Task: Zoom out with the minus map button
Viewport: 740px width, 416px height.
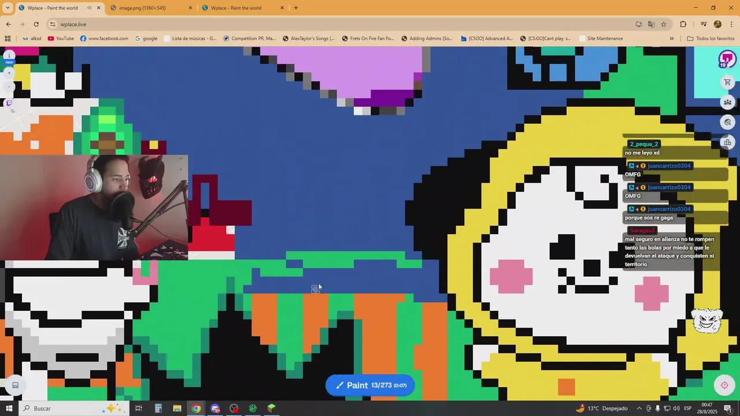Action: pos(9,87)
